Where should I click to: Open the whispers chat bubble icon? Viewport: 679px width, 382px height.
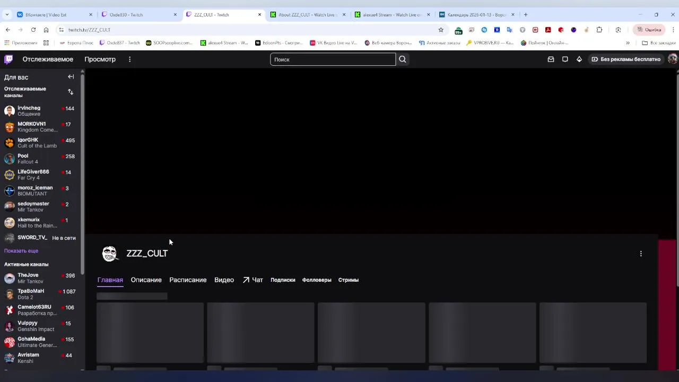tap(565, 59)
